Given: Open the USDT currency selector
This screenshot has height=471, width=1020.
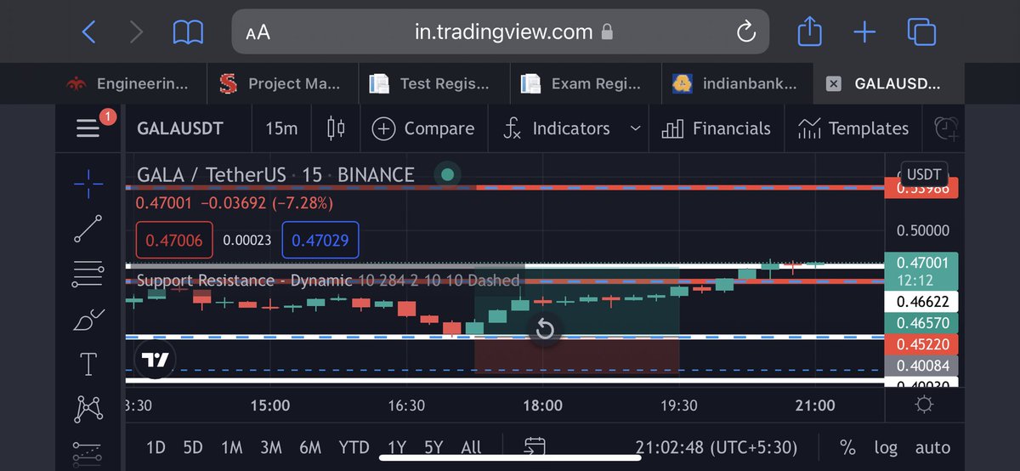Looking at the screenshot, I should point(923,173).
